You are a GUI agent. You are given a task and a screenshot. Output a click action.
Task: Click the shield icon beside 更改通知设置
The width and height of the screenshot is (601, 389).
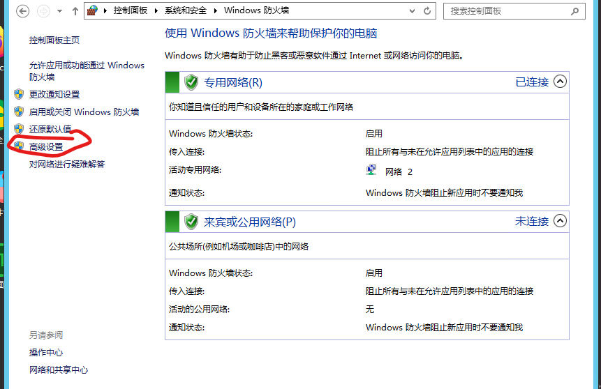coord(19,94)
